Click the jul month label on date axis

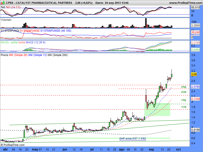coord(92,149)
